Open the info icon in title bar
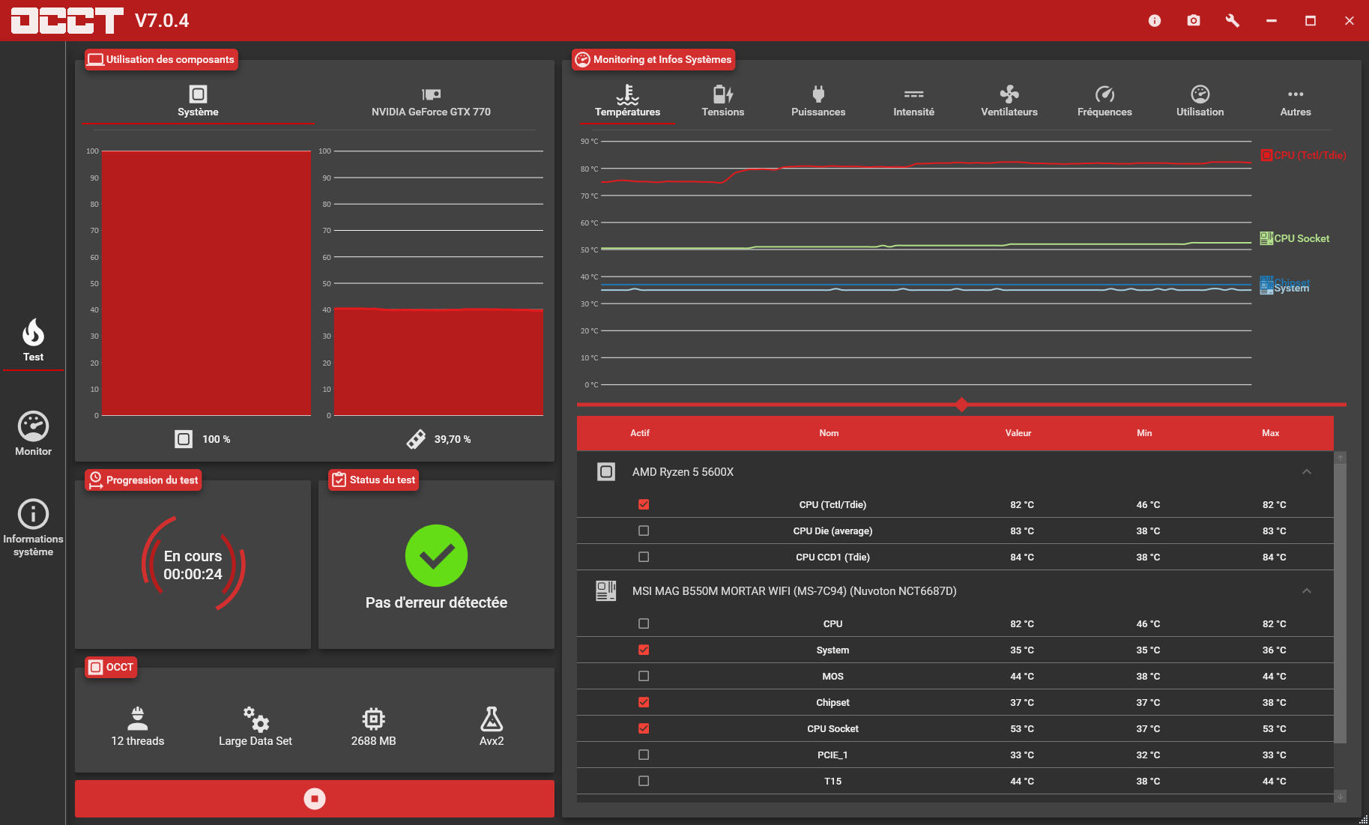Screen dimensions: 1369x825 point(1155,21)
